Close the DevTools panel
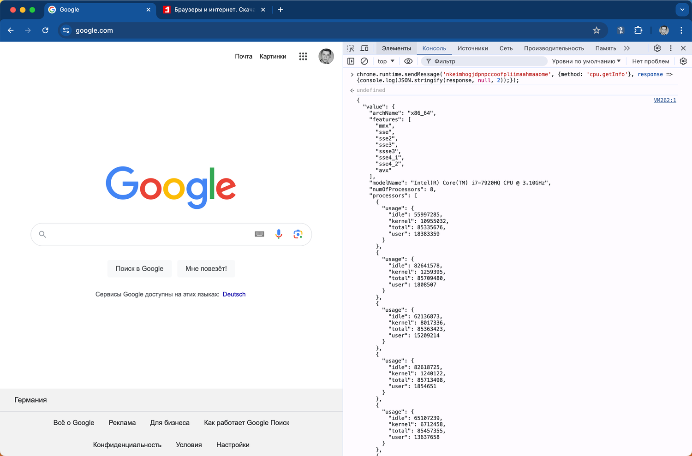This screenshot has width=692, height=456. (683, 48)
